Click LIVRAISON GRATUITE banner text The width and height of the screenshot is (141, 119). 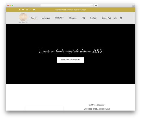pyautogui.click(x=70, y=10)
